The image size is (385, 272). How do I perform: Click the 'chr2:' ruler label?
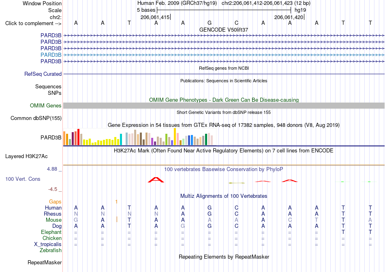click(x=56, y=17)
